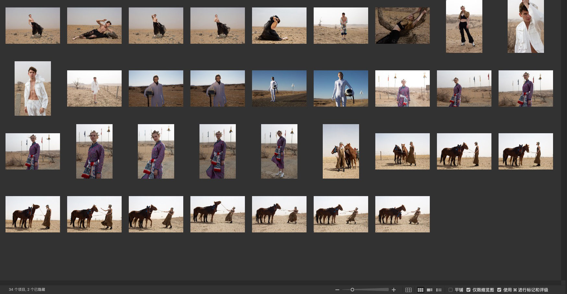Choose the purple robe photo with white sneakers
This screenshot has height=294, width=567.
point(279,151)
